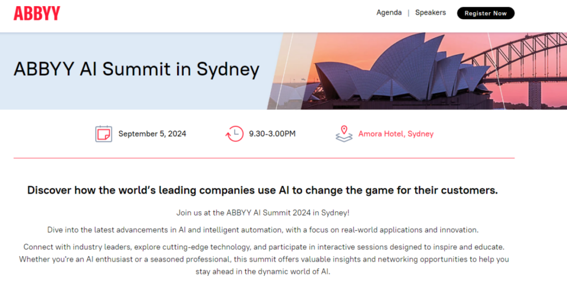Open the Amora Hotel, Sydney link
The width and height of the screenshot is (567, 282).
tap(395, 134)
